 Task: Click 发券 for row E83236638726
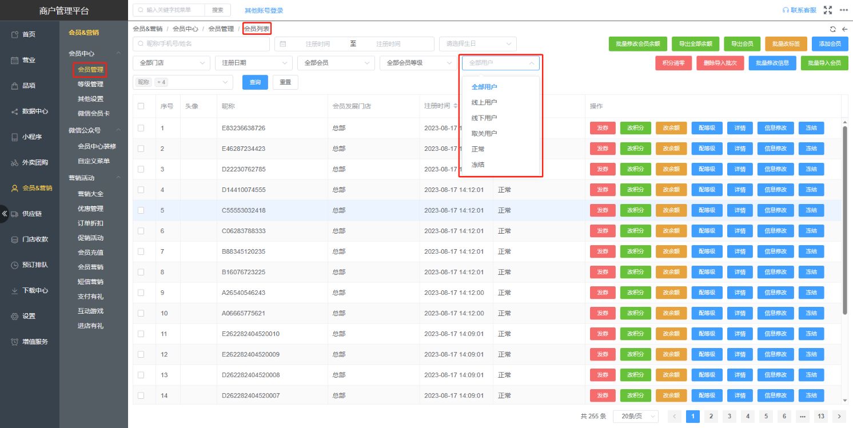coord(603,128)
